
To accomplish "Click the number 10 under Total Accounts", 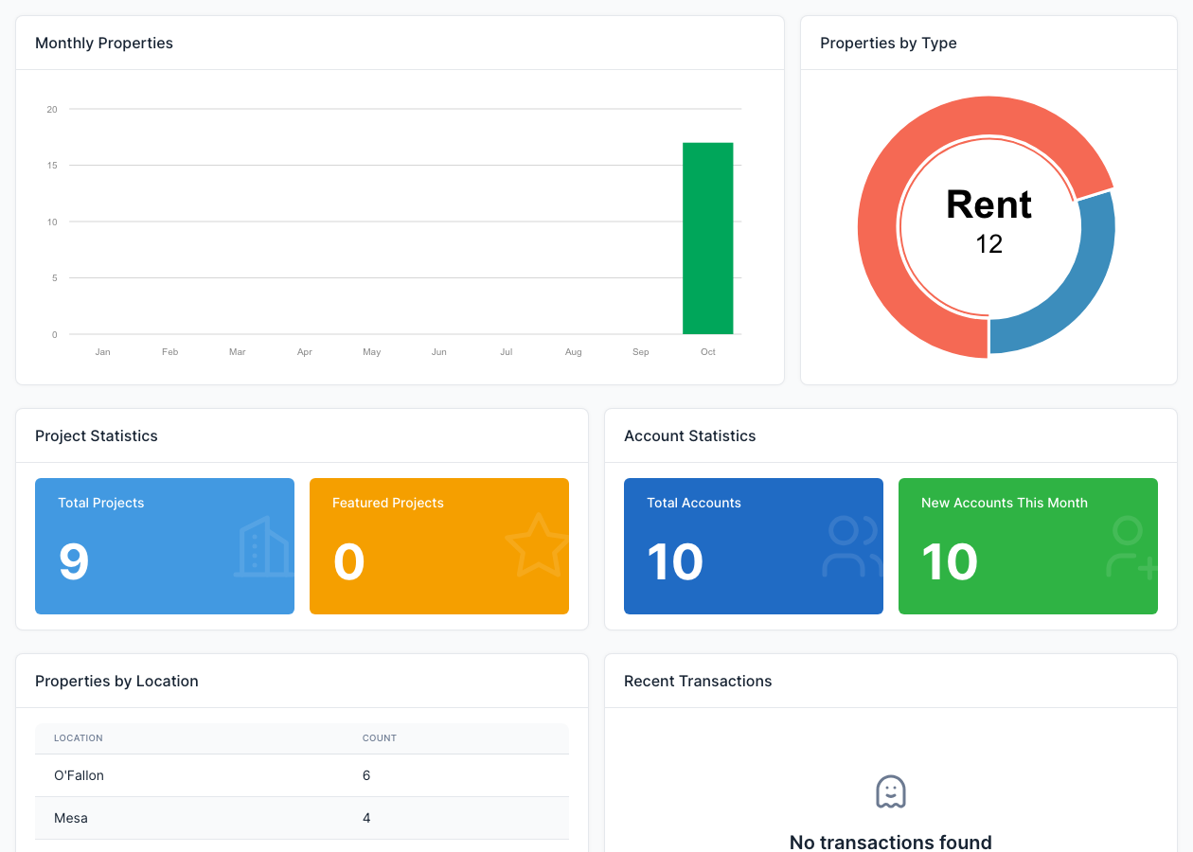I will pyautogui.click(x=675, y=561).
